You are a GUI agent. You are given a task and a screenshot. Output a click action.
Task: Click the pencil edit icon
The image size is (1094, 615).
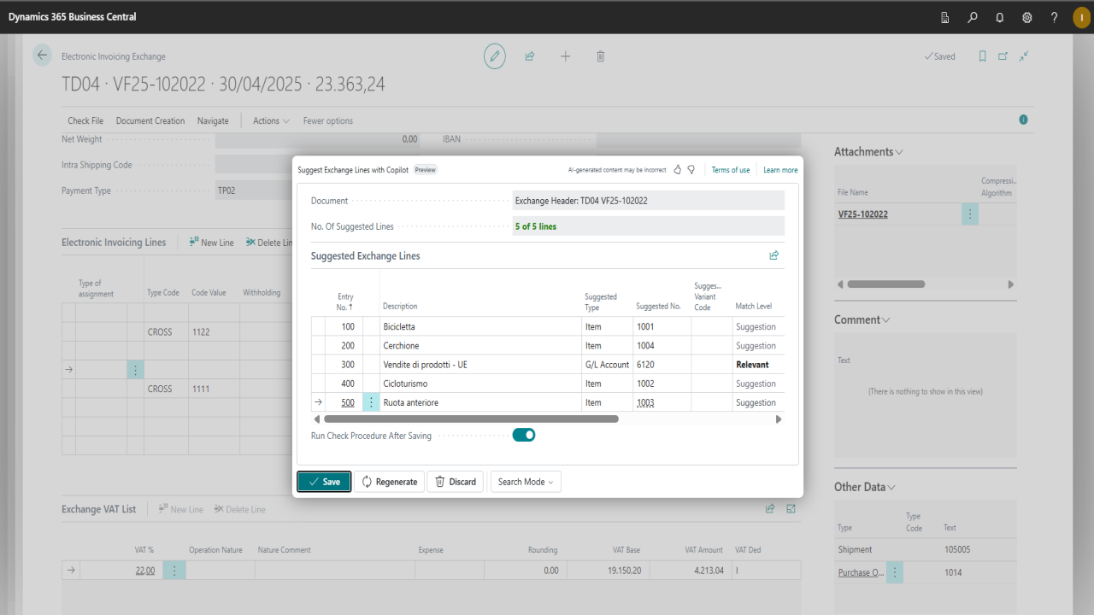click(x=494, y=56)
